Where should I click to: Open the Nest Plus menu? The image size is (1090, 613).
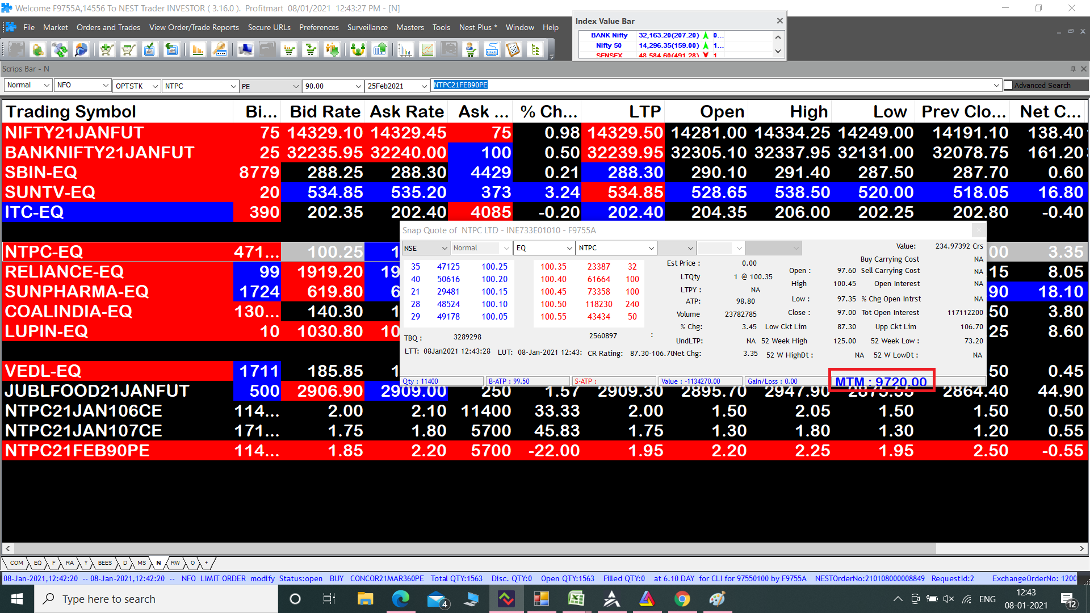pyautogui.click(x=478, y=27)
